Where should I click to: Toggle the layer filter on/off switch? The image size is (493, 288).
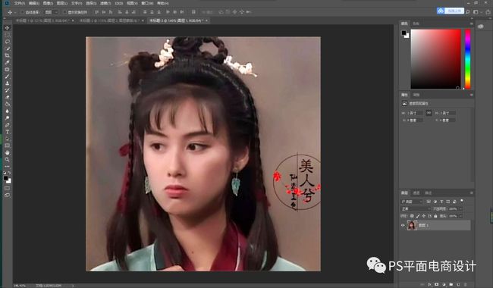pyautogui.click(x=462, y=201)
